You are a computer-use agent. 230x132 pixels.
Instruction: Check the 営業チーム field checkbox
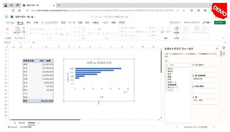[166, 82]
